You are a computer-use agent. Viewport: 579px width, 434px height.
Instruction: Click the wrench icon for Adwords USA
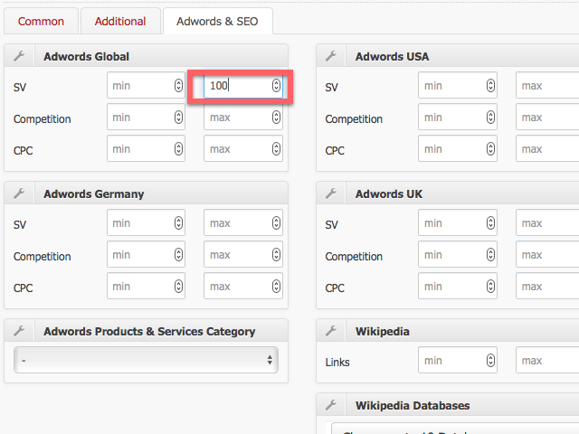coord(331,56)
